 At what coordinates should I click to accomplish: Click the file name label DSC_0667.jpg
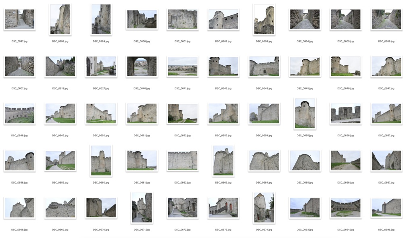[x=386, y=183]
